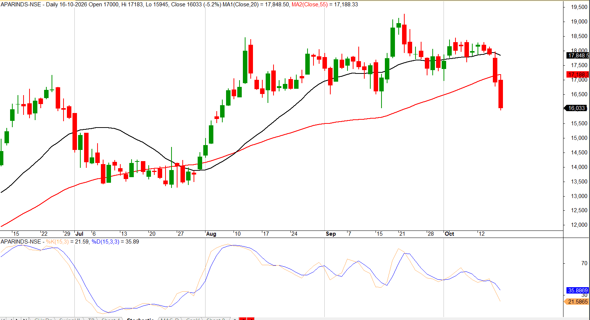590x320 pixels.
Task: Click the Jul month label on date axis
Action: (x=79, y=234)
